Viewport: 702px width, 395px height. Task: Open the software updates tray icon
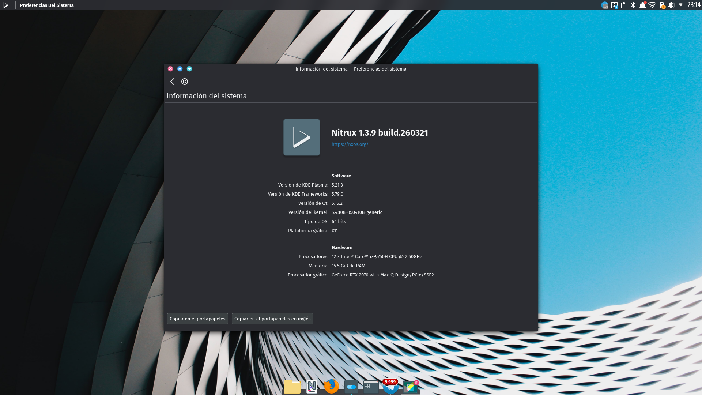click(614, 5)
